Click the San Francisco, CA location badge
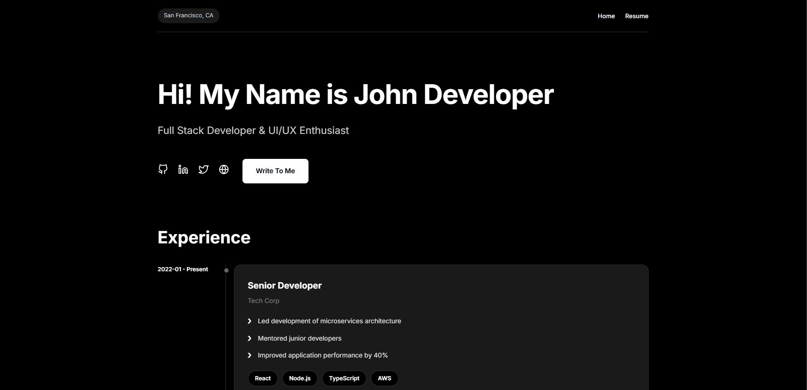Screen dimensions: 807x390 [x=188, y=15]
